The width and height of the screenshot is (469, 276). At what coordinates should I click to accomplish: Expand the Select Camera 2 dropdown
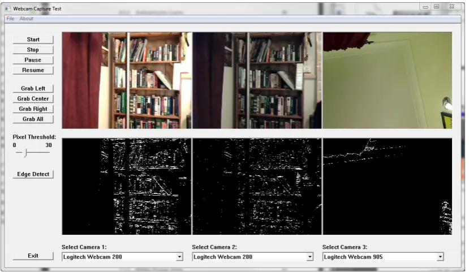[x=309, y=257]
